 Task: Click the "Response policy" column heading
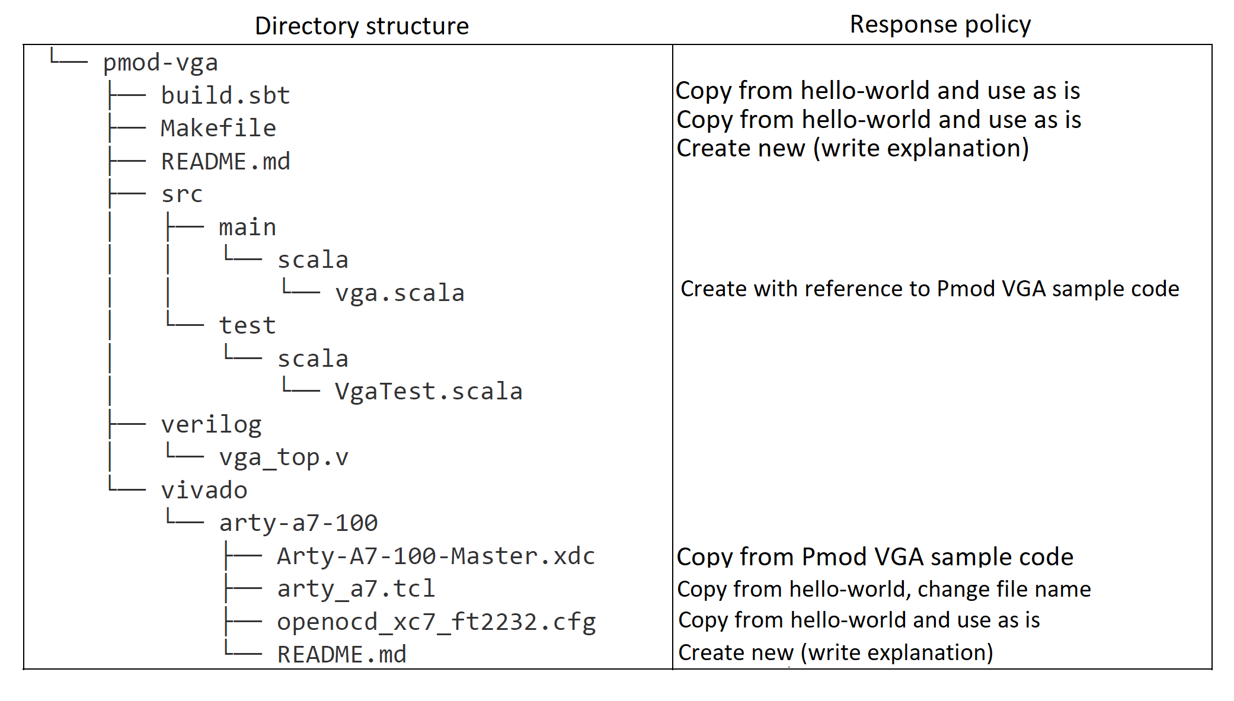(x=940, y=24)
